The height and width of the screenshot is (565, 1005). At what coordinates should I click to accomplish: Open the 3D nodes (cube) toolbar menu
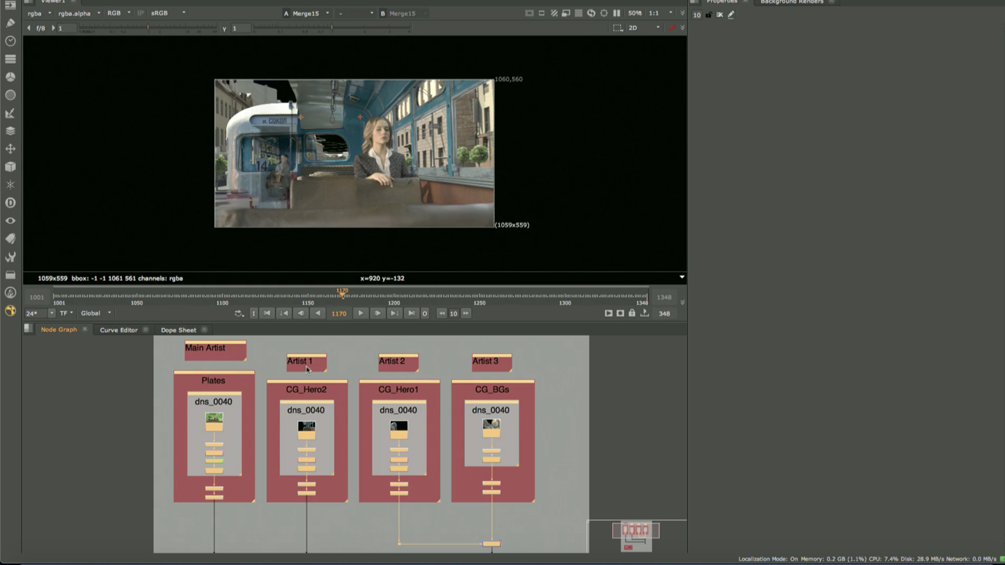pyautogui.click(x=10, y=167)
